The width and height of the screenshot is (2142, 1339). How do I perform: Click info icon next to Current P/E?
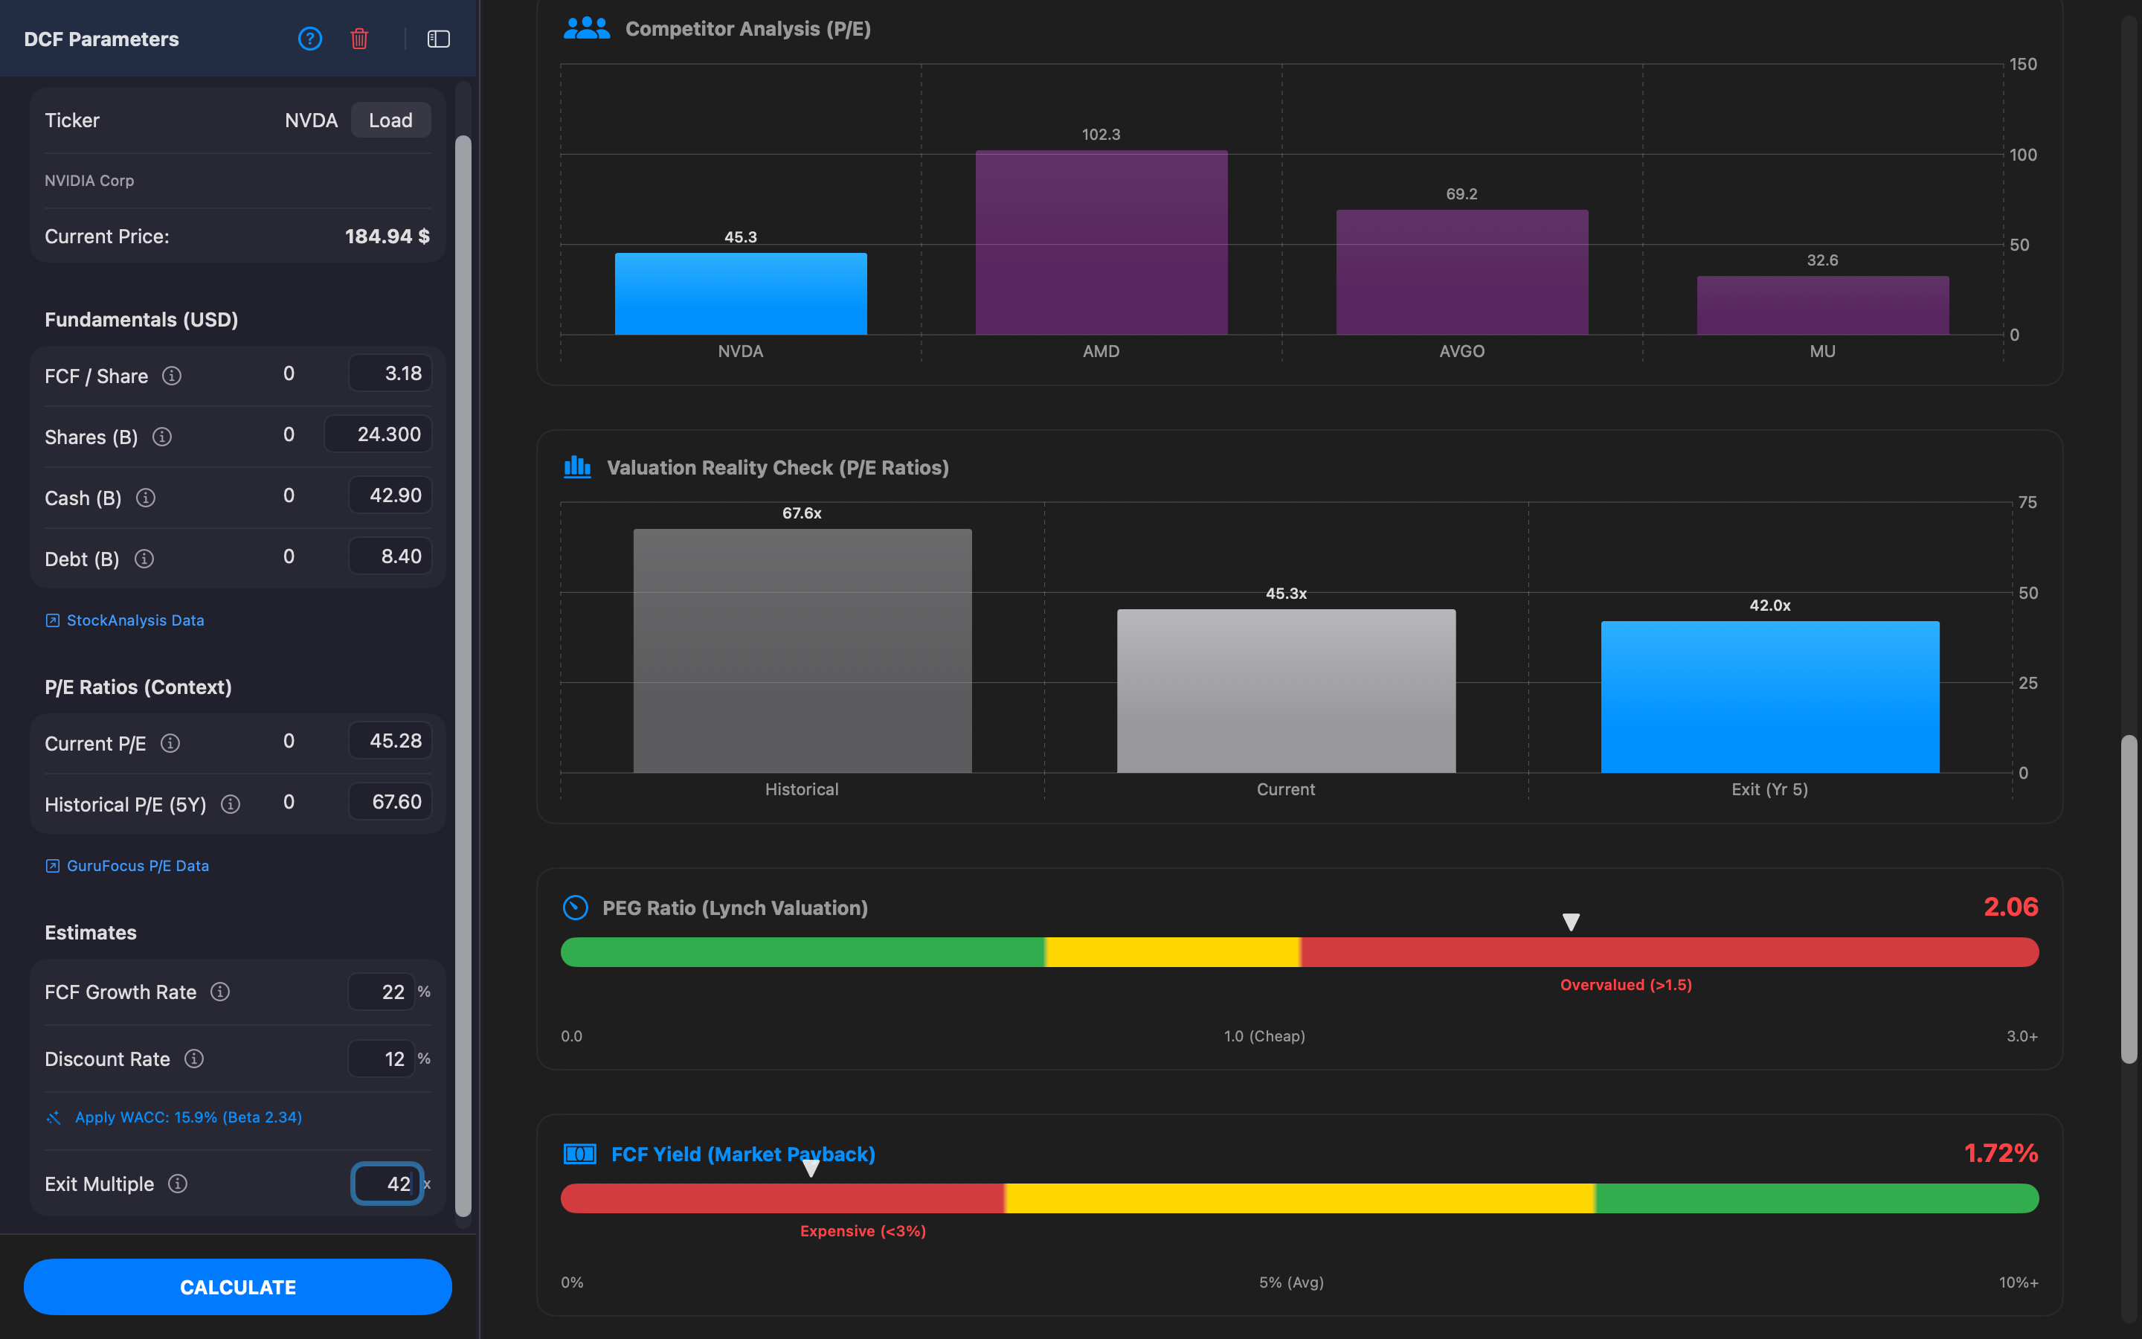pos(170,743)
